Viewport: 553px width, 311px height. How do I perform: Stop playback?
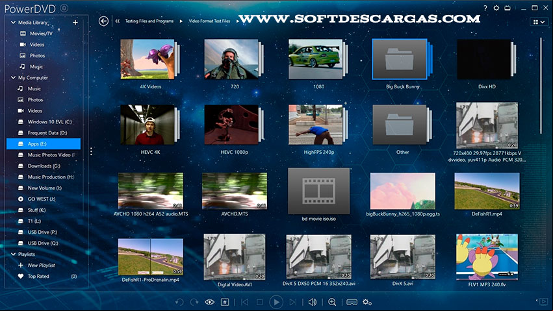pos(259,302)
